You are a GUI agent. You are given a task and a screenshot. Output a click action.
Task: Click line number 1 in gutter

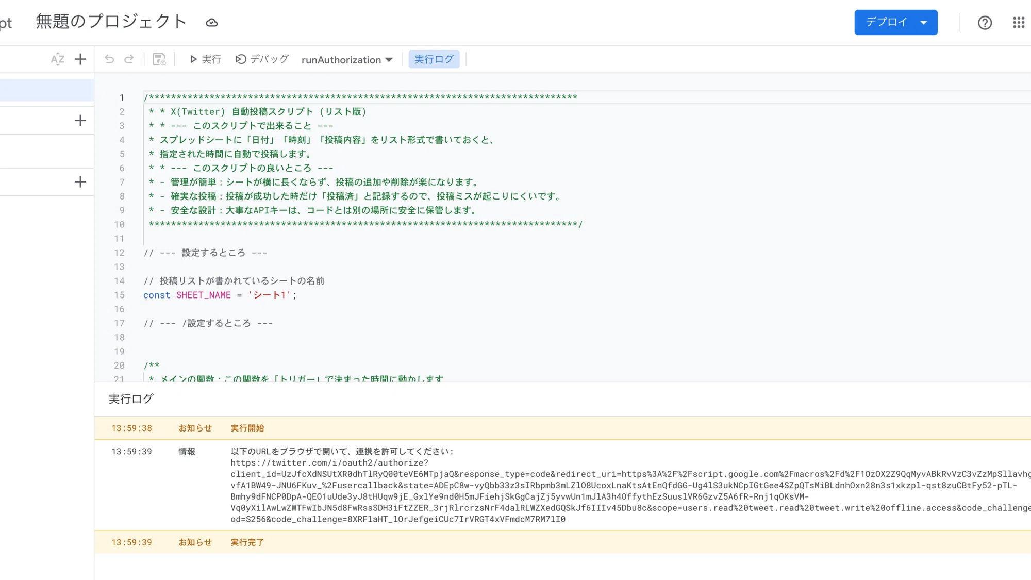(122, 98)
